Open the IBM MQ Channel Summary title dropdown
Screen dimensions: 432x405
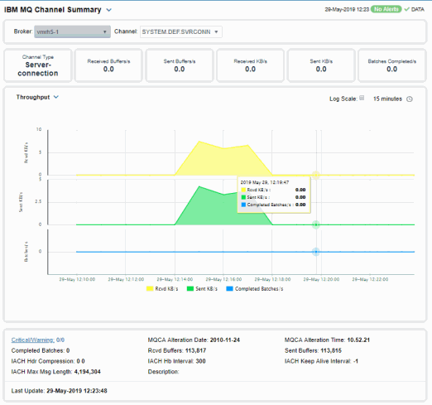tap(109, 10)
